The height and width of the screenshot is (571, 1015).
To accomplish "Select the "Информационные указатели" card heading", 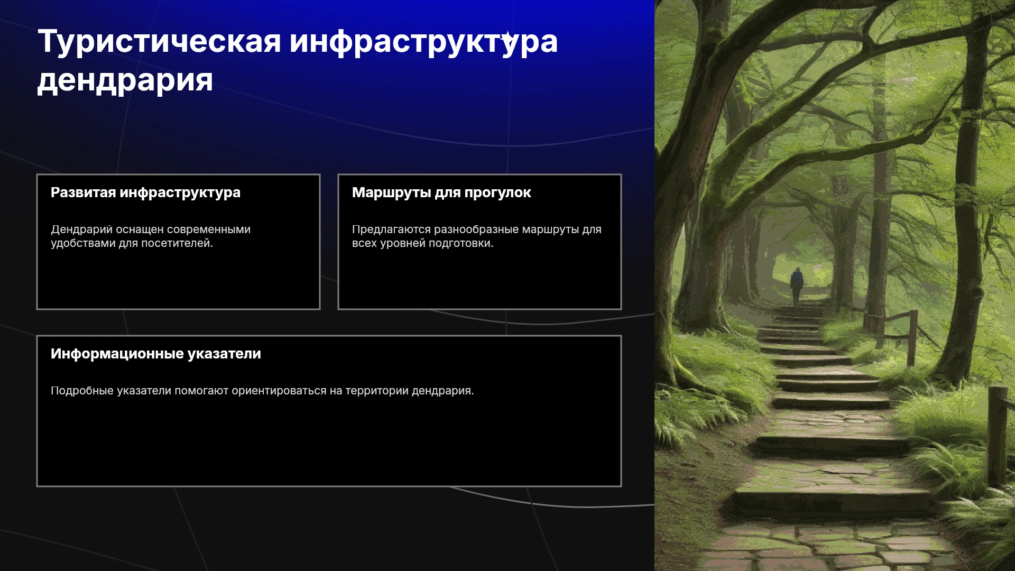I will [x=156, y=354].
